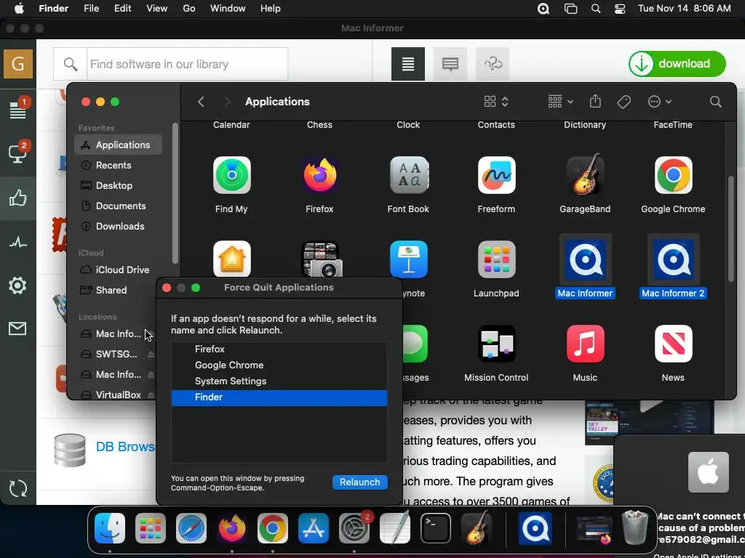The width and height of the screenshot is (745, 558).
Task: Select the Mac Informer app icon
Action: (585, 259)
